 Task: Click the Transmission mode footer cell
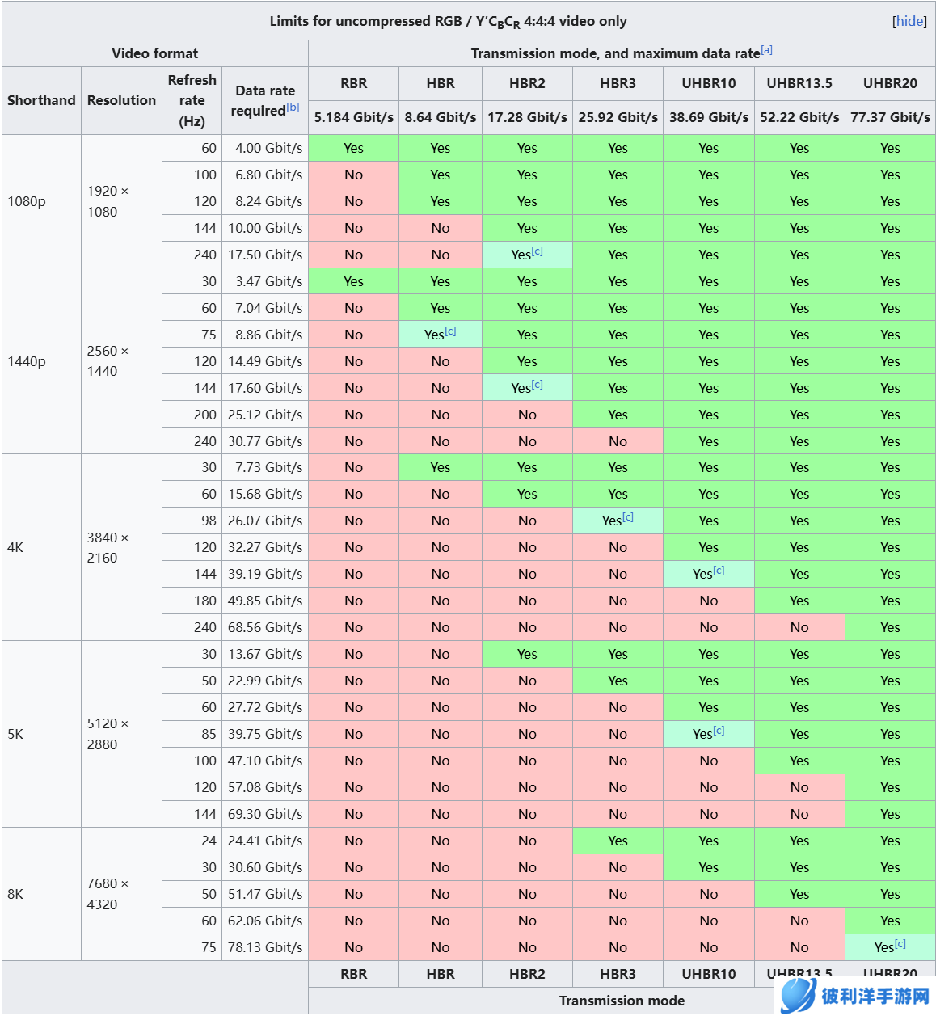point(622,1001)
